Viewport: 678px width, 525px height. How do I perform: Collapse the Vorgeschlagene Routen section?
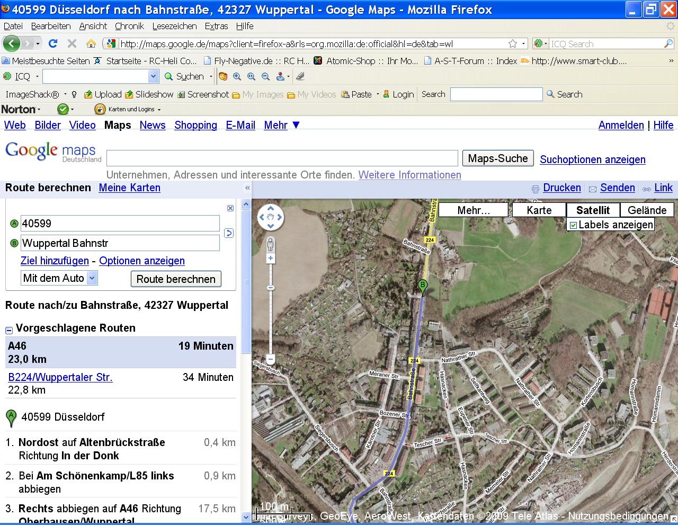(x=9, y=330)
